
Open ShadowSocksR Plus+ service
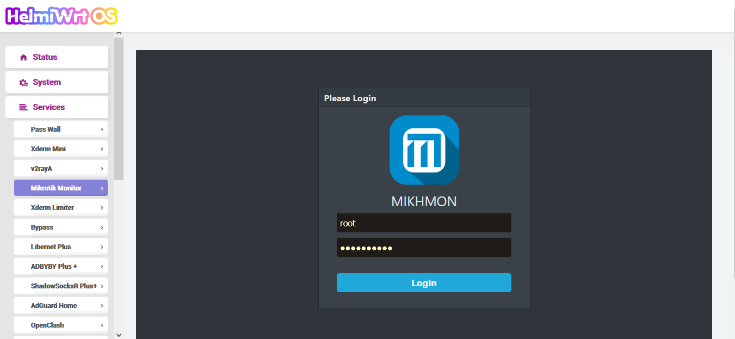click(x=61, y=286)
